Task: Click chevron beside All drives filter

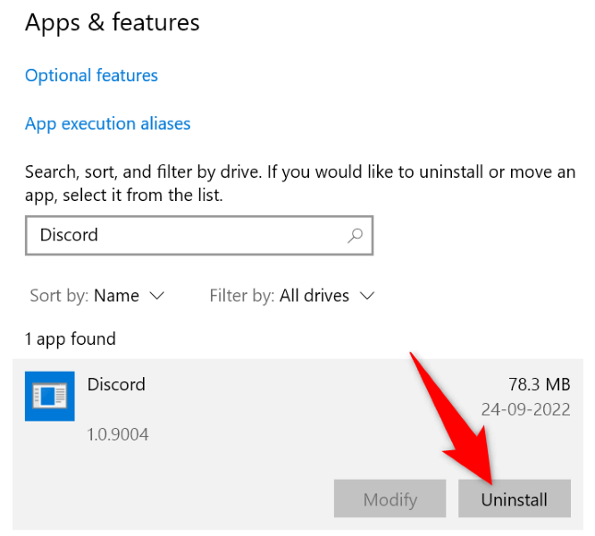Action: (366, 296)
